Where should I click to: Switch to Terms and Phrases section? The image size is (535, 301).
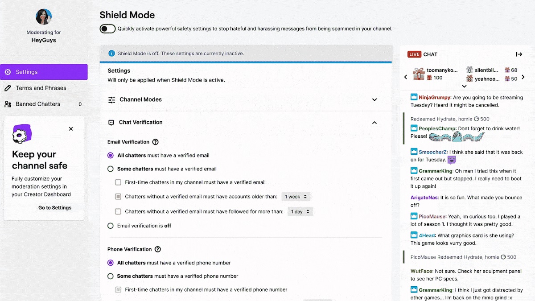tap(41, 88)
